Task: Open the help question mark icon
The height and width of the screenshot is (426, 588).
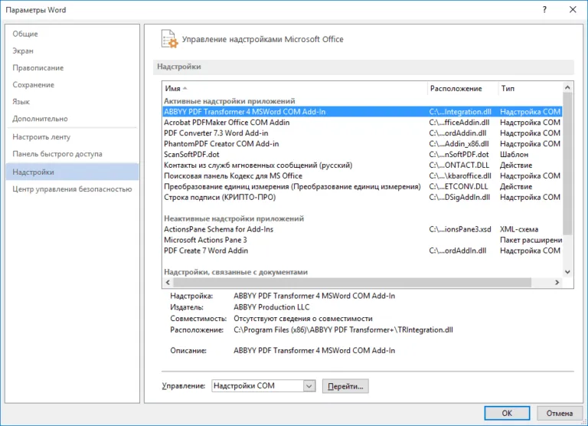Action: point(544,10)
